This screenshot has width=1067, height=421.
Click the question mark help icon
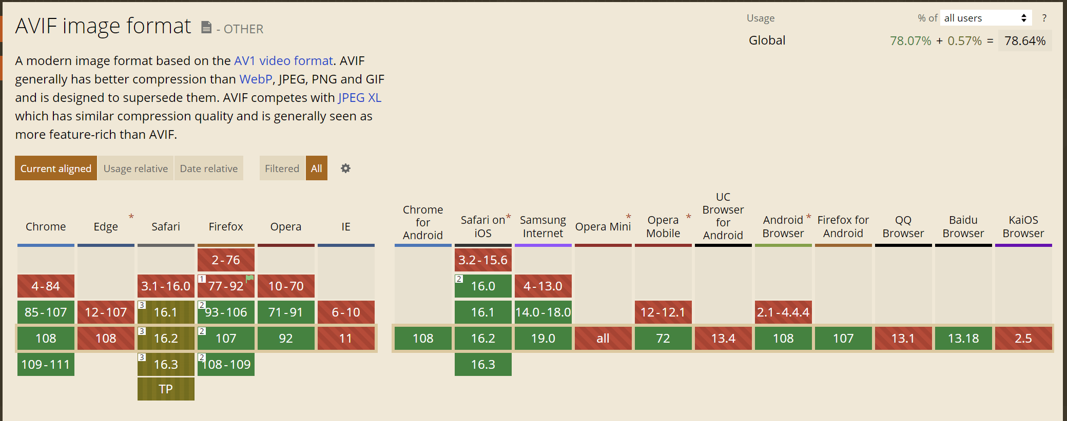click(1044, 18)
